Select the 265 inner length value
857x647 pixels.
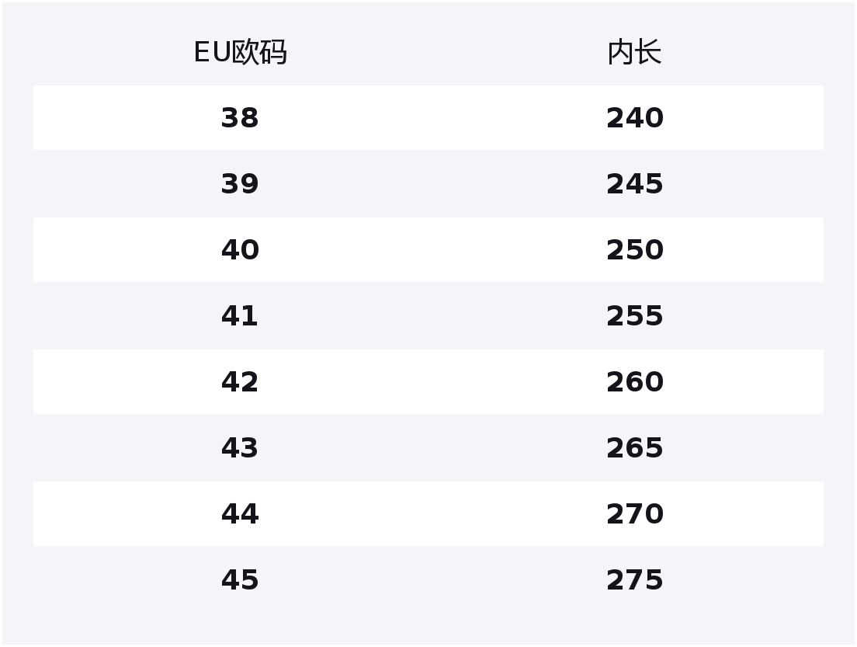634,448
